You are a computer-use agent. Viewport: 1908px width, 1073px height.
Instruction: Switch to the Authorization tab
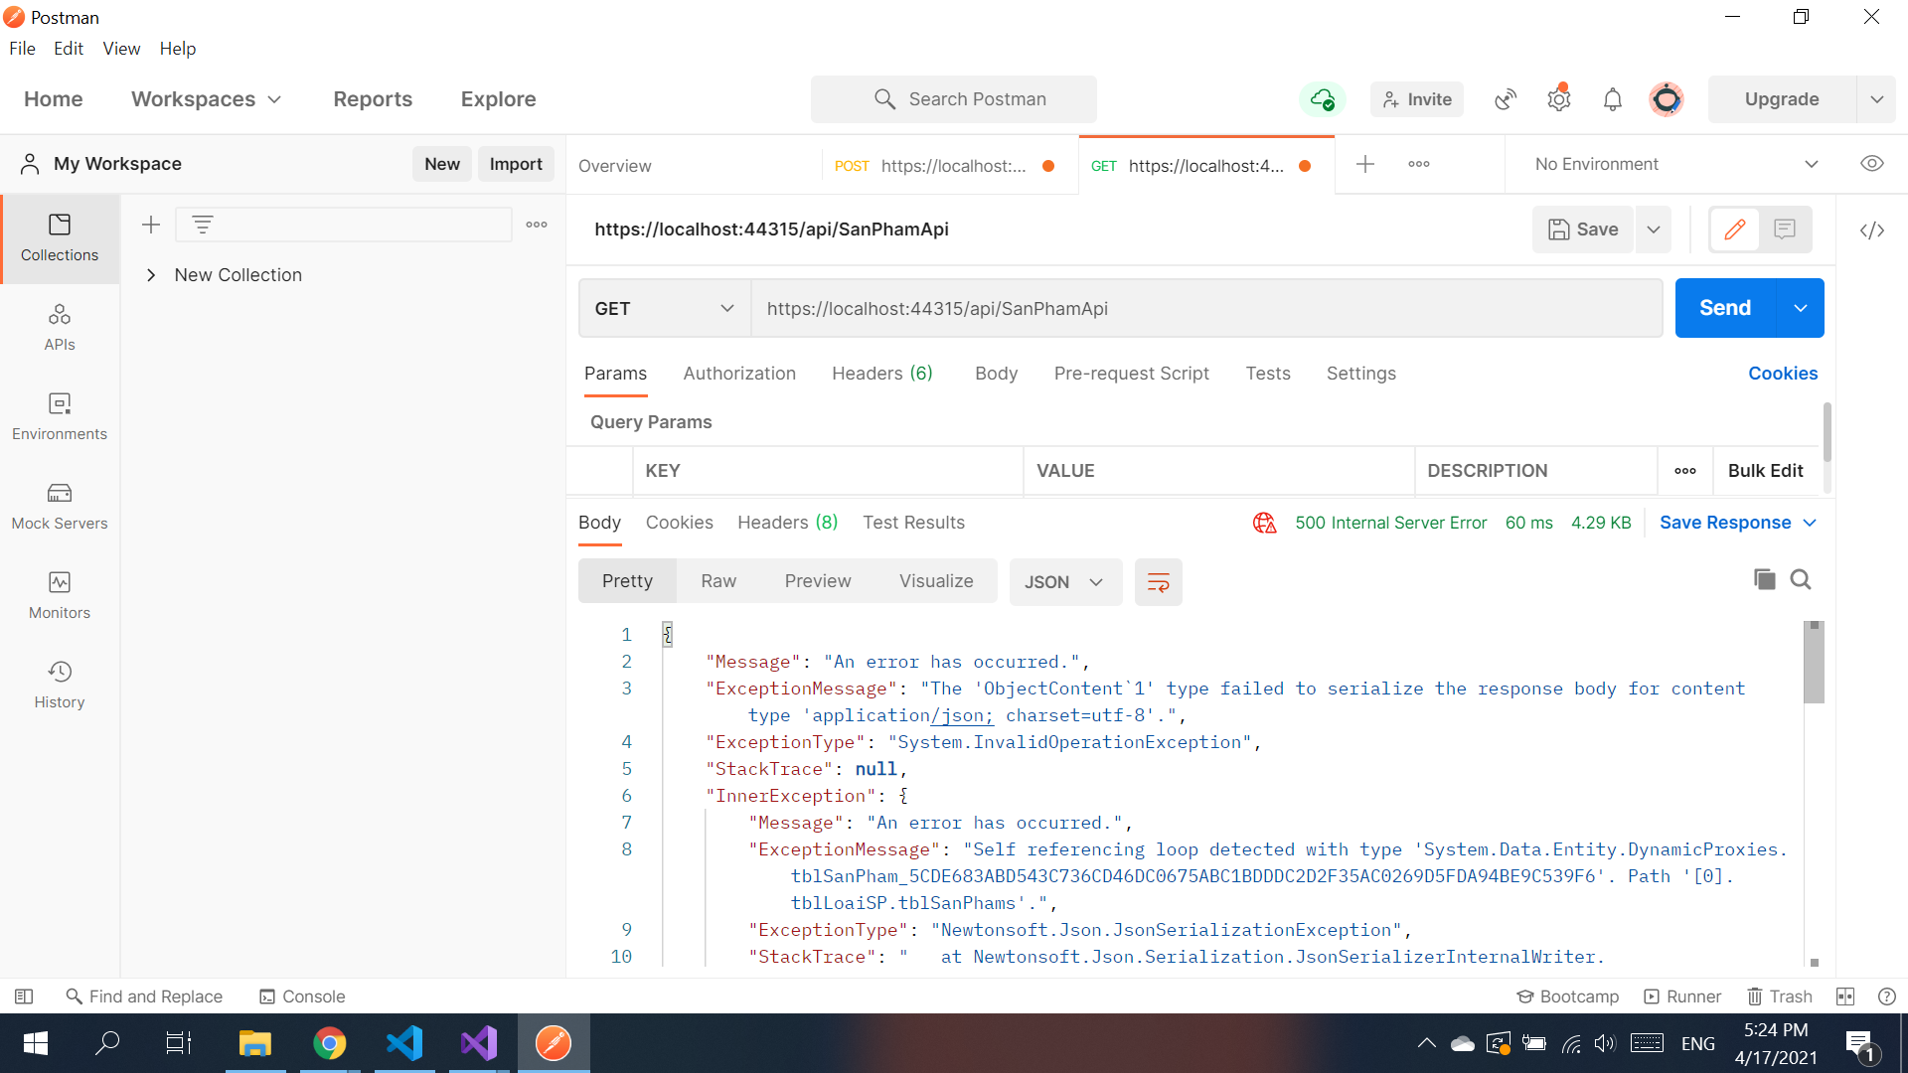point(739,374)
